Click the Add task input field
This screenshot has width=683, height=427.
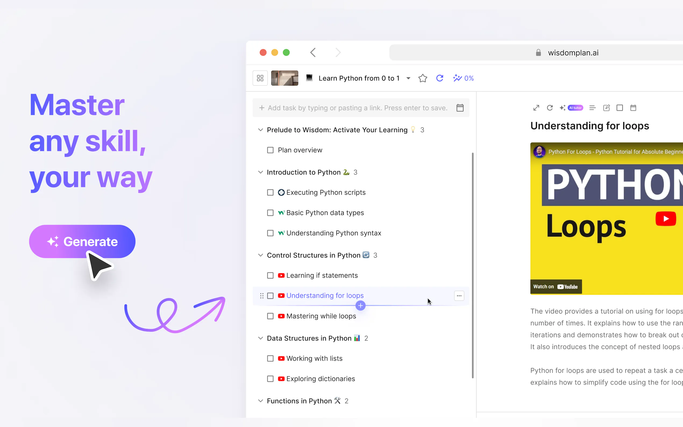(x=357, y=108)
